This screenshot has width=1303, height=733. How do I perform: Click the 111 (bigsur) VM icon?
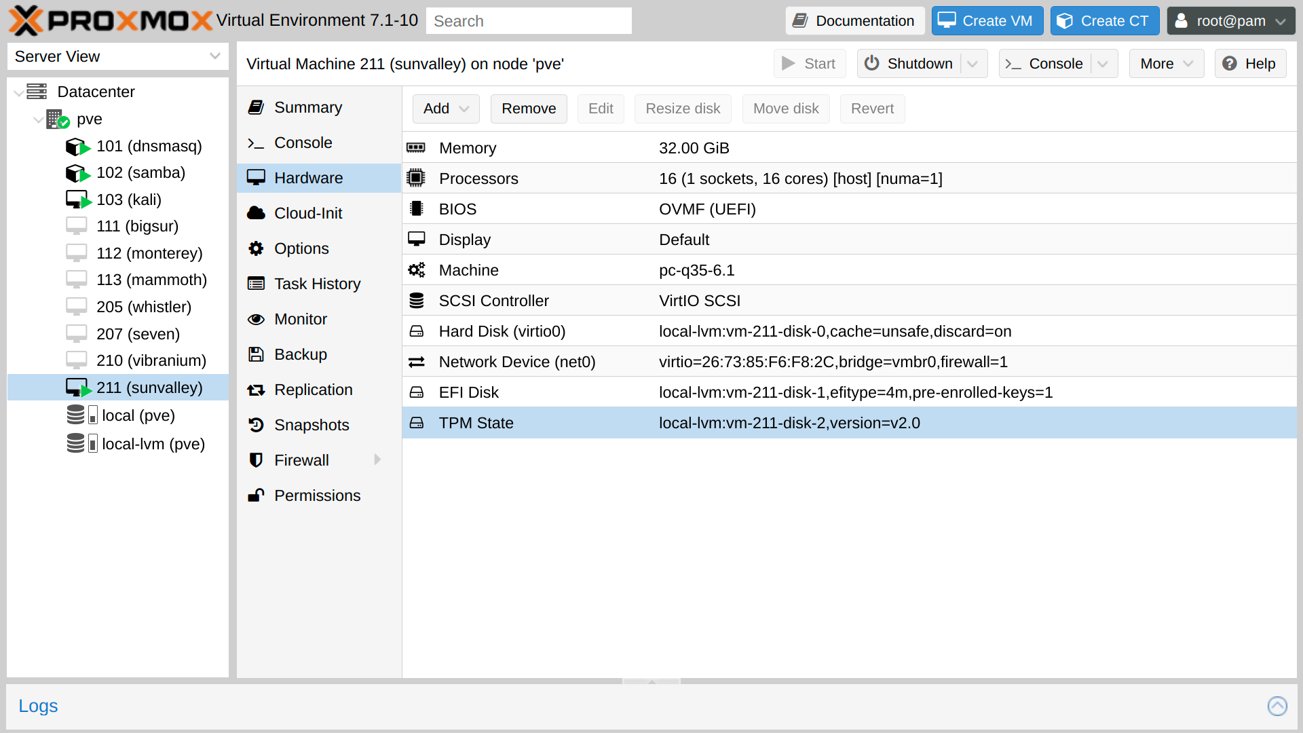coord(77,226)
